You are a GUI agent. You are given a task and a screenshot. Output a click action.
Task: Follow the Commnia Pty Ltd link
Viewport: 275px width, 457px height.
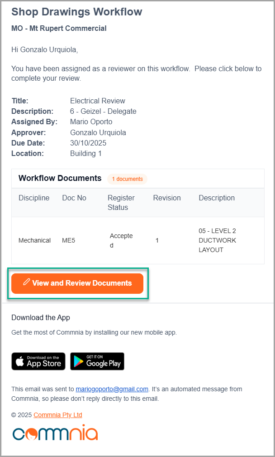pos(58,415)
